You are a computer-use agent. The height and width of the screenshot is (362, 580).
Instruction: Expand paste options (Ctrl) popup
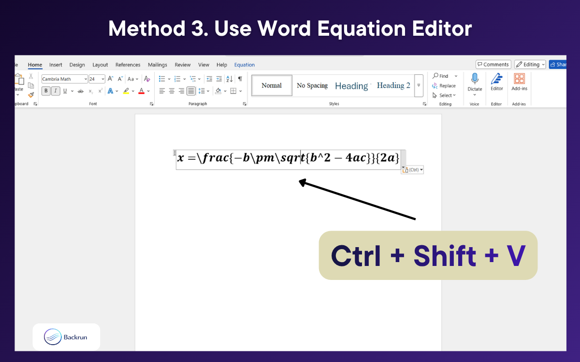click(x=412, y=170)
